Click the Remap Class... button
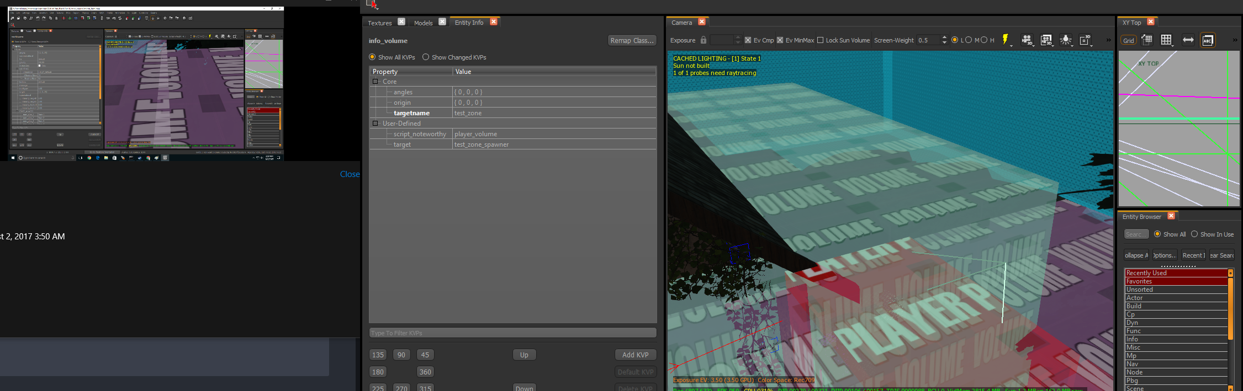Image resolution: width=1243 pixels, height=391 pixels. (632, 40)
